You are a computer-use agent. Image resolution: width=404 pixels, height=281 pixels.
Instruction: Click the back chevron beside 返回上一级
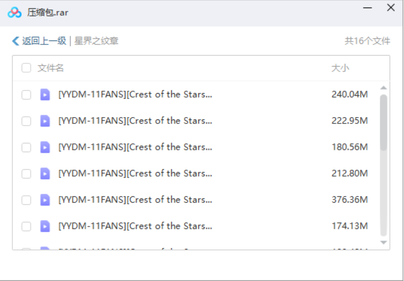(16, 41)
